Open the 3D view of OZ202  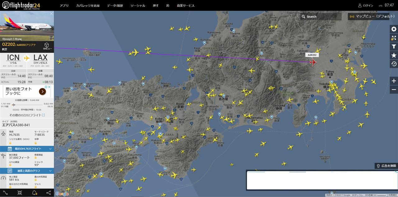point(47,46)
